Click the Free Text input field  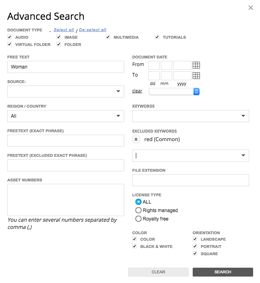[66, 67]
